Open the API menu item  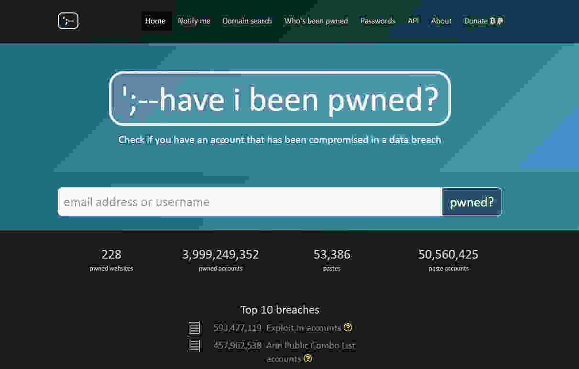click(413, 21)
